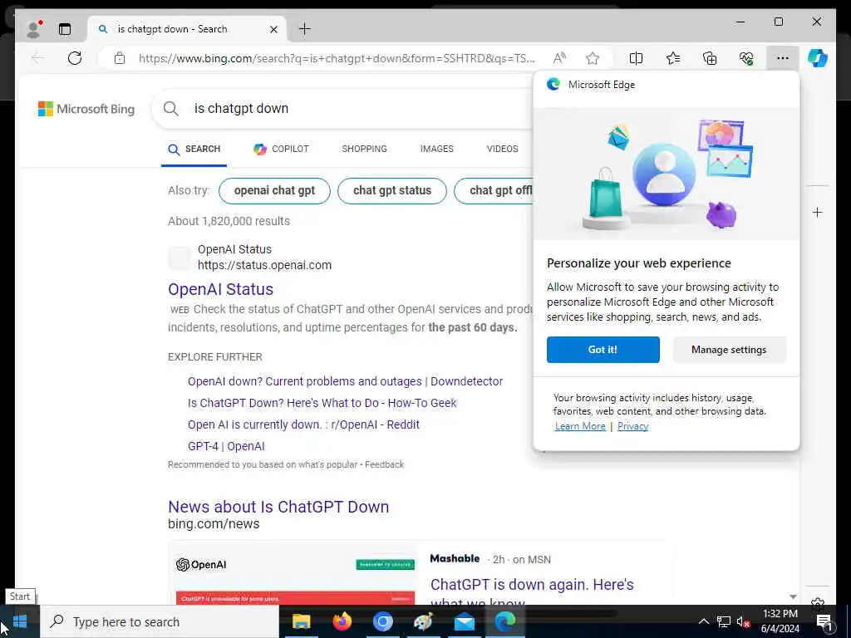Open network status tray icon
Image resolution: width=851 pixels, height=638 pixels.
(723, 621)
